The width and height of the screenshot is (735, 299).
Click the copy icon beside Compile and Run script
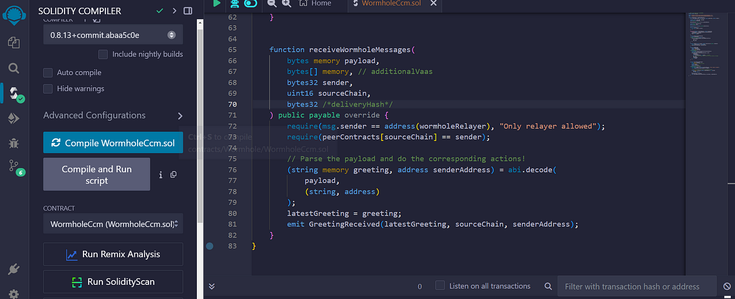(173, 175)
